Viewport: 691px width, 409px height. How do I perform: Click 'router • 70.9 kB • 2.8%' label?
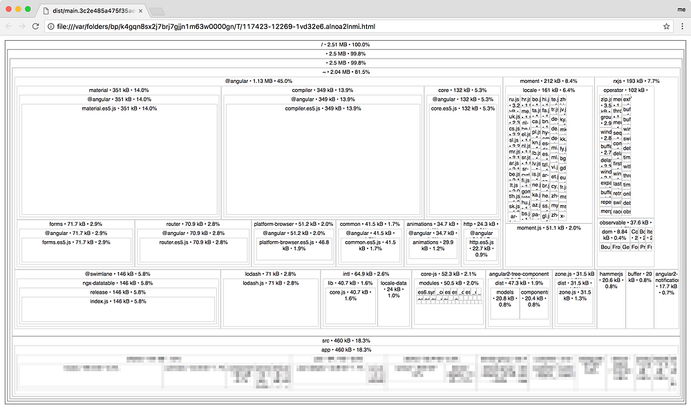pos(193,224)
